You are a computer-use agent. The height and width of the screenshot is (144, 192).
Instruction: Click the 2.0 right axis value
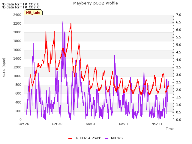178,90
